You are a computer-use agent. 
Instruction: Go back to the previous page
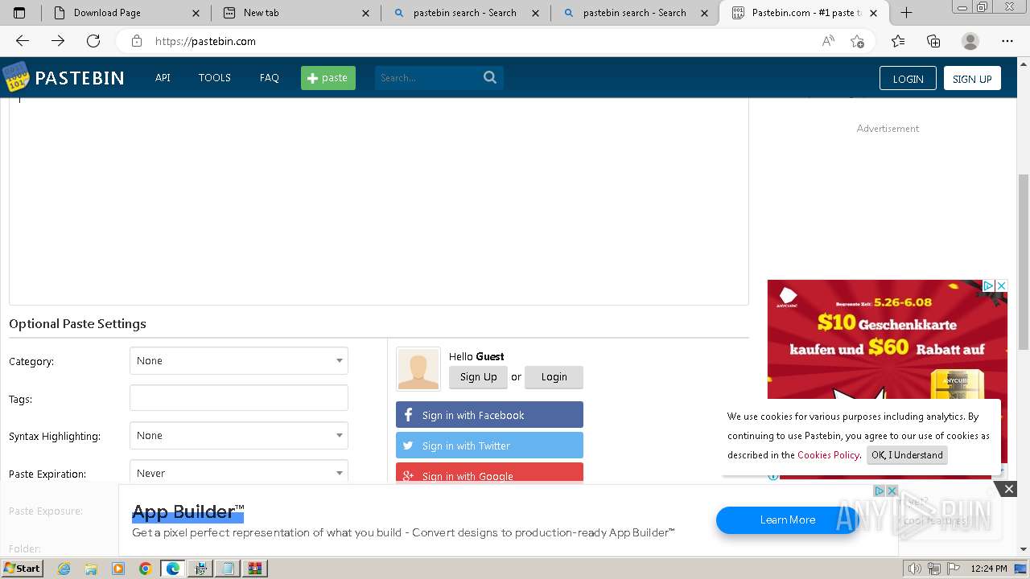23,41
